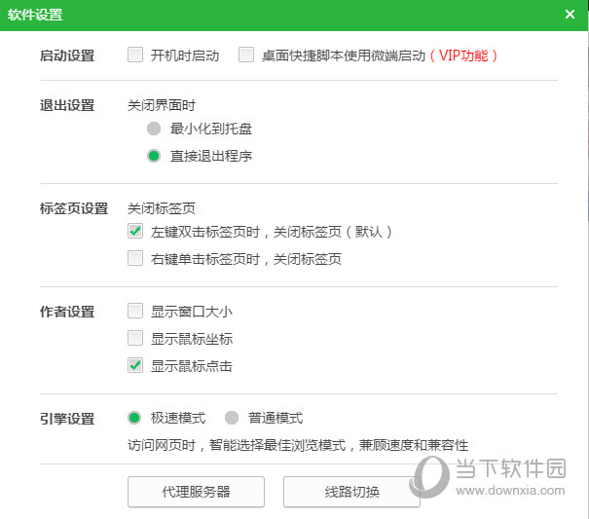Viewport: 589px width, 519px height.
Task: Uncheck the 显示鼠标点击 checkbox
Action: [135, 365]
